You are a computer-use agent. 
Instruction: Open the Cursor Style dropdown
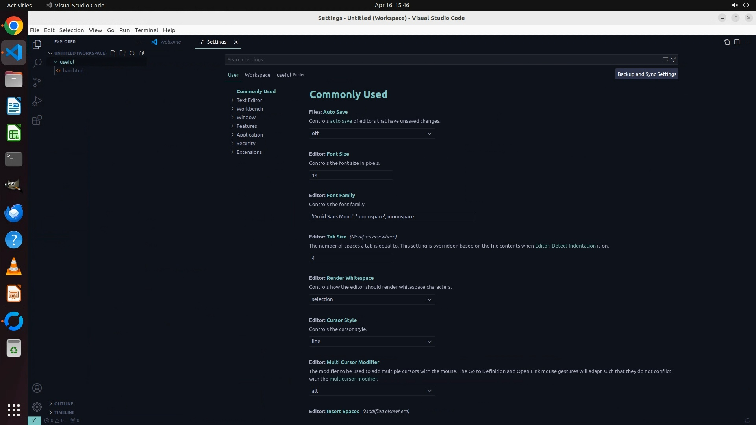click(372, 342)
